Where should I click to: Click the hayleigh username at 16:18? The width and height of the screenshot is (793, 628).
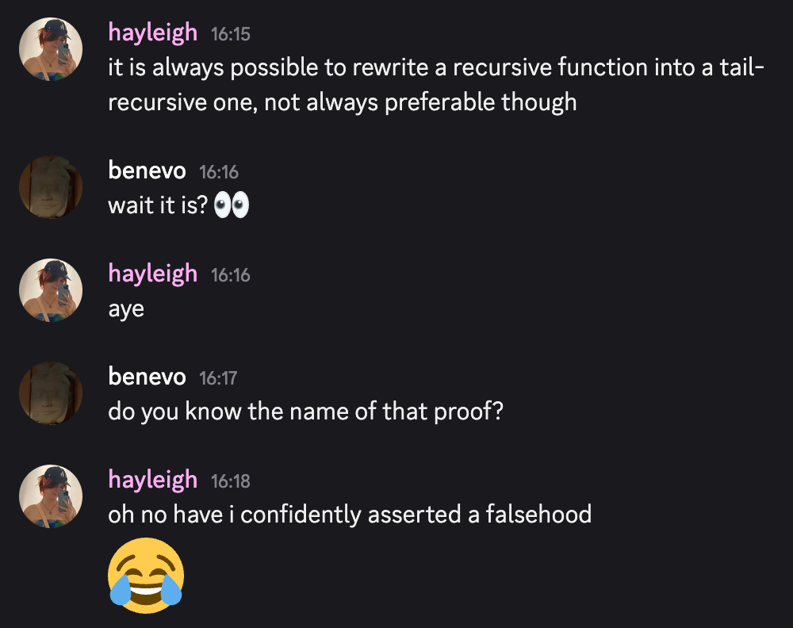[153, 480]
